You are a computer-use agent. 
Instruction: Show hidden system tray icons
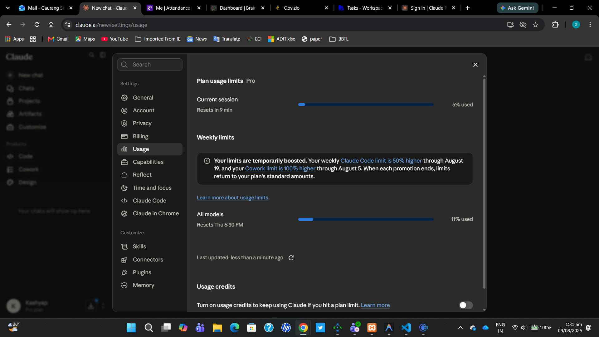(x=460, y=328)
